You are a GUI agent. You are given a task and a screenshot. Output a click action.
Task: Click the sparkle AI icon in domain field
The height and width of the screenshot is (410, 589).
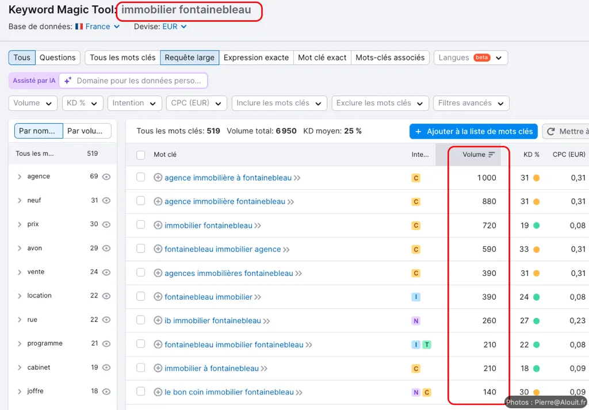[x=68, y=81]
